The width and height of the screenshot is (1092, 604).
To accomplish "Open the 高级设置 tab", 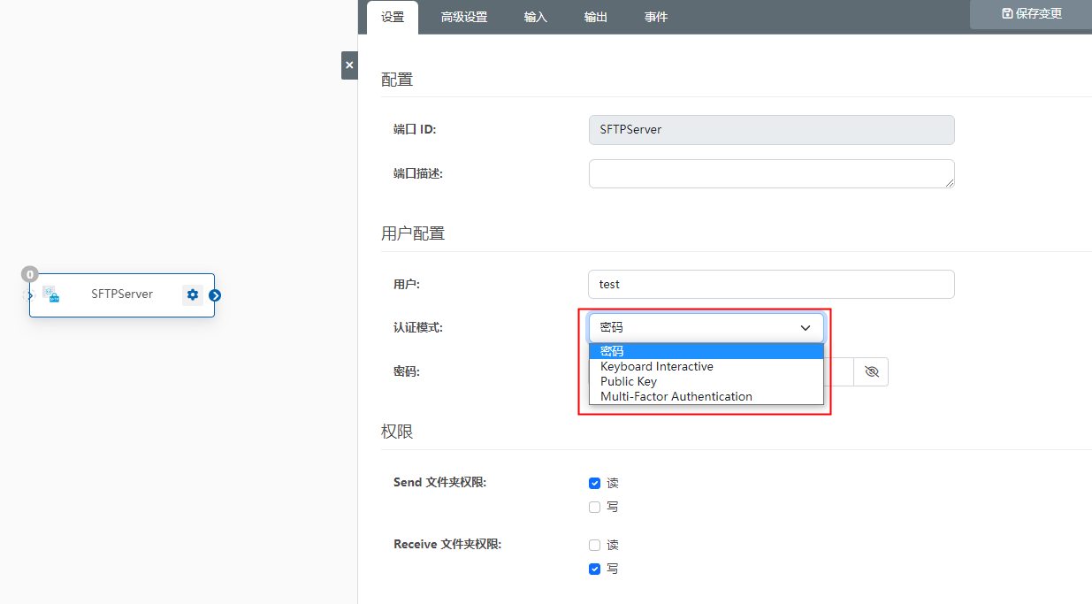I will click(x=464, y=17).
